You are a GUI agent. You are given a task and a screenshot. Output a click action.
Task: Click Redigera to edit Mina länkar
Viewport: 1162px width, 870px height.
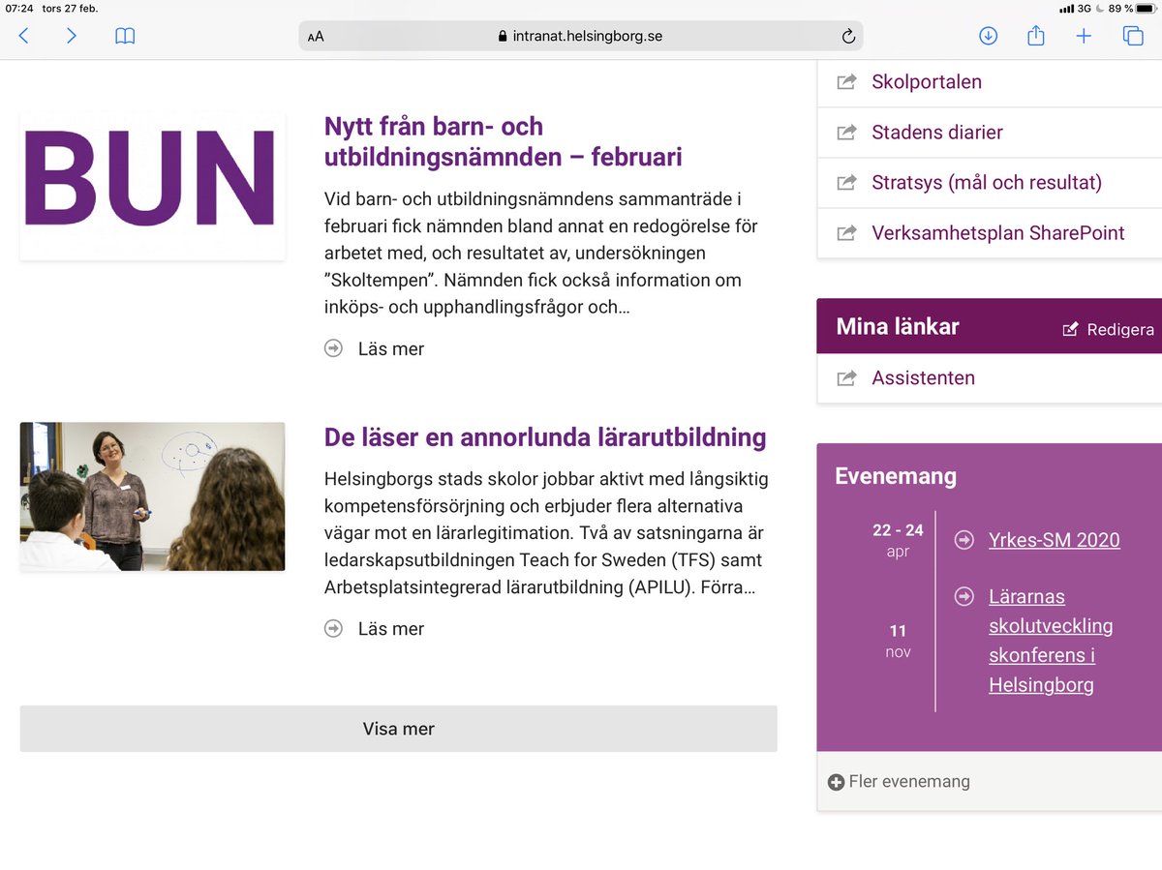coord(1120,330)
